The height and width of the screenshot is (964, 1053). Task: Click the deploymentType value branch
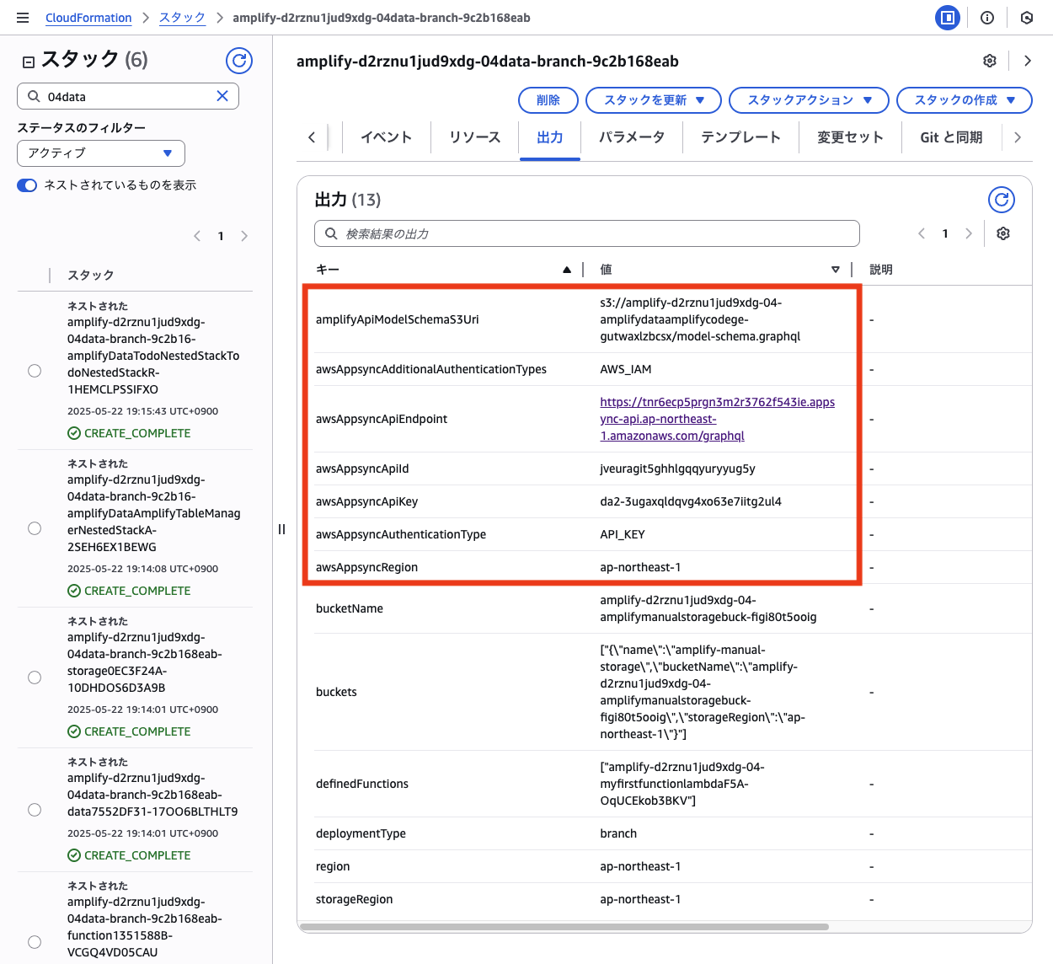coord(618,833)
